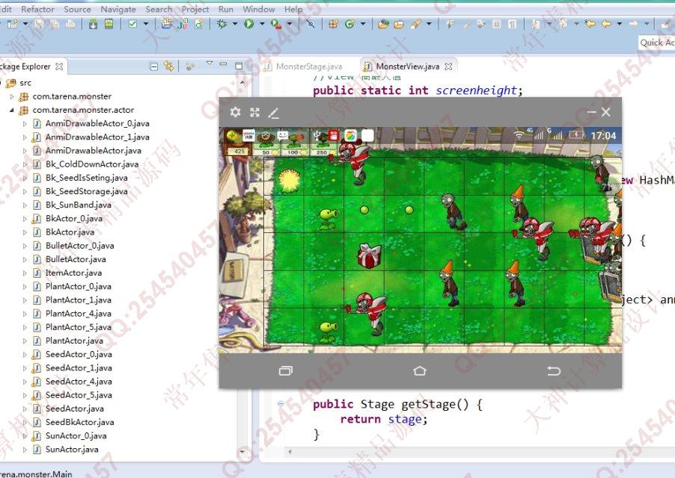Image resolution: width=675 pixels, height=478 pixels.
Task: Switch to the MonsterView.java tab
Action: 407,66
